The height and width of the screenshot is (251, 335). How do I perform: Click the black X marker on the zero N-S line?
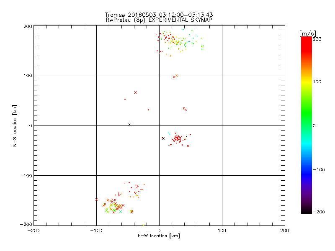130,125
